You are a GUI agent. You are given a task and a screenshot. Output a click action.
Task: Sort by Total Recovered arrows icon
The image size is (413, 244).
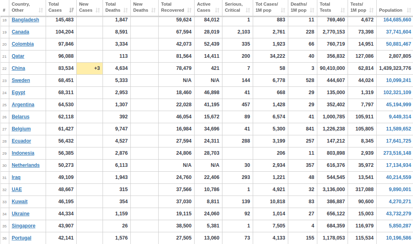pos(189,10)
